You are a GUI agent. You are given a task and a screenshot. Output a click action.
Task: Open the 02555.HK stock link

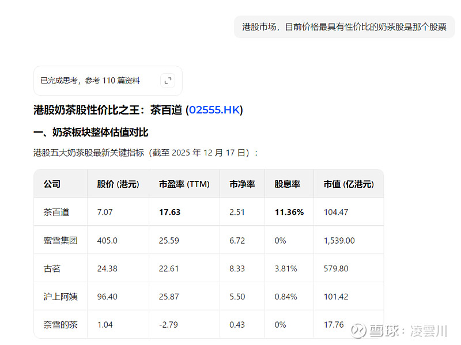click(214, 110)
